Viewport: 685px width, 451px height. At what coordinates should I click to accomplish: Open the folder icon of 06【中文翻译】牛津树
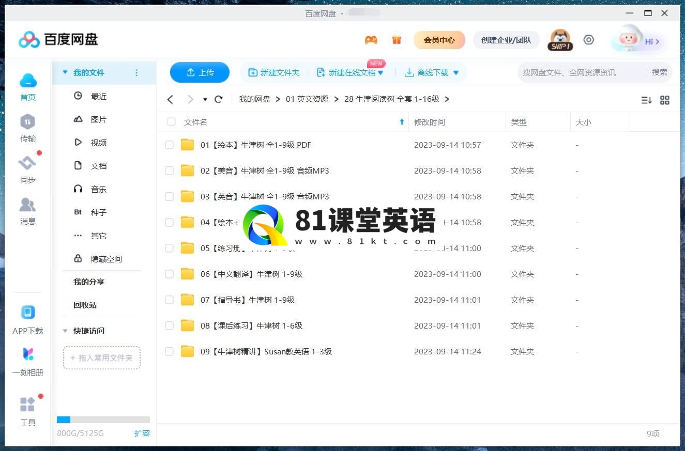[x=187, y=274]
